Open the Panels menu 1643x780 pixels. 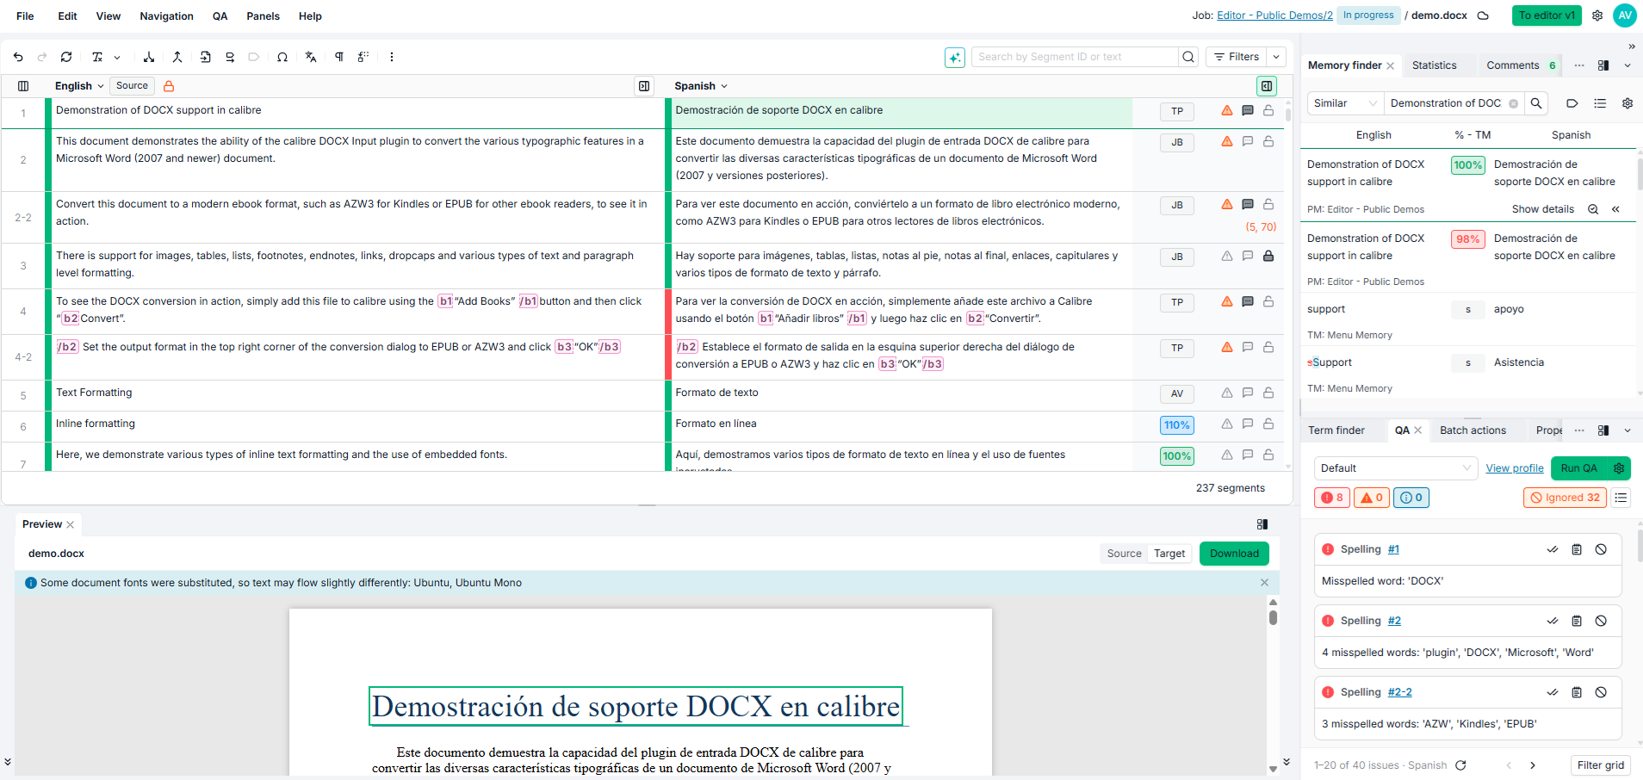[x=263, y=16]
